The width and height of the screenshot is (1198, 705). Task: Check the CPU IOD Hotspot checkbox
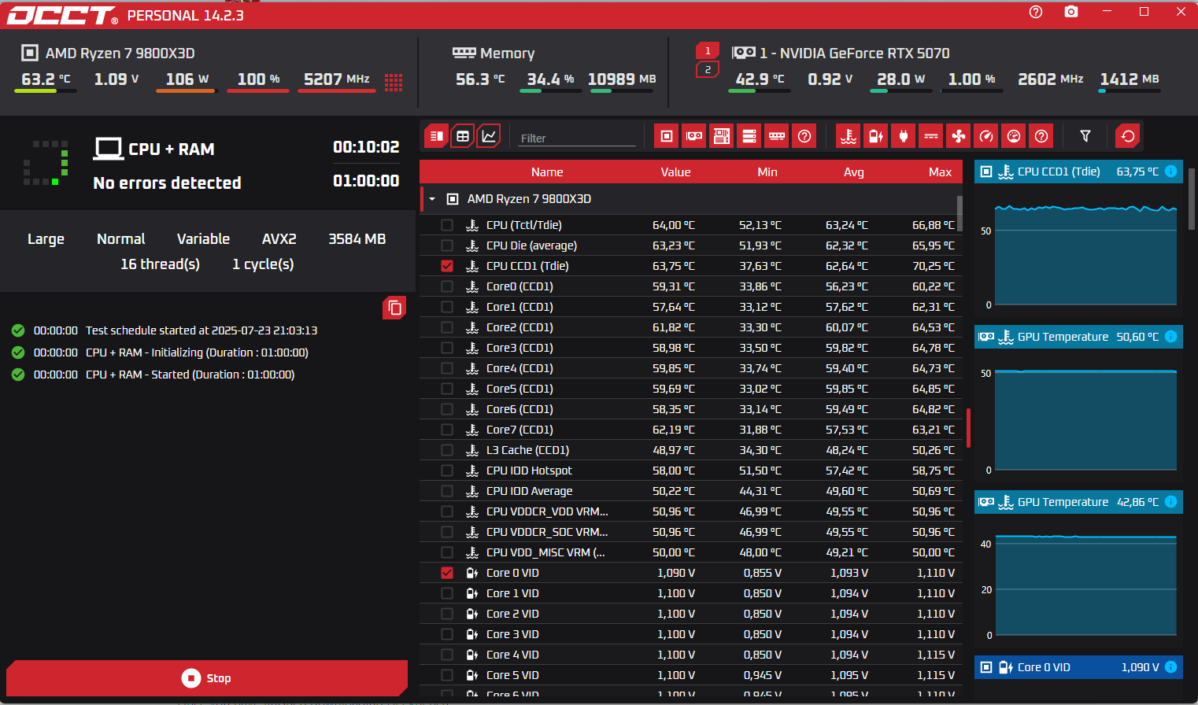tap(447, 471)
